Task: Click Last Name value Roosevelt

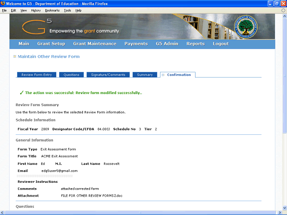Action: [112, 164]
